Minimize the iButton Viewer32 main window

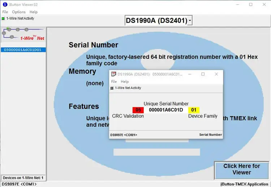238,4
